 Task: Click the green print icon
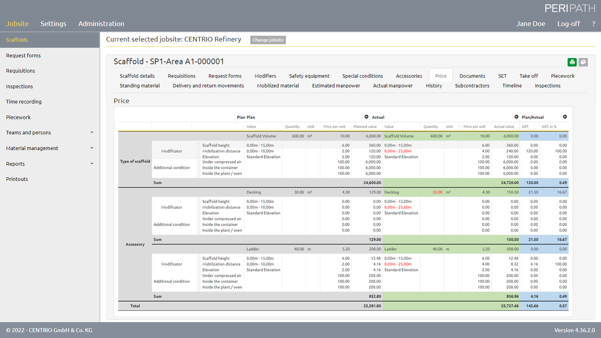pyautogui.click(x=572, y=62)
